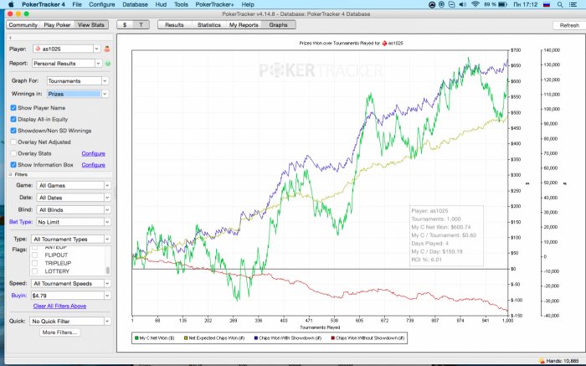586x366 pixels.
Task: Switch to the Play Poker tab
Action: [57, 24]
